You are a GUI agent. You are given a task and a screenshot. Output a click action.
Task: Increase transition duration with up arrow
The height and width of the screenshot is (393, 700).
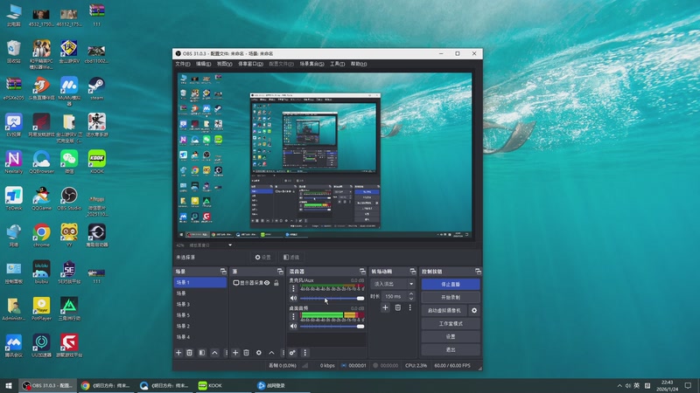410,294
